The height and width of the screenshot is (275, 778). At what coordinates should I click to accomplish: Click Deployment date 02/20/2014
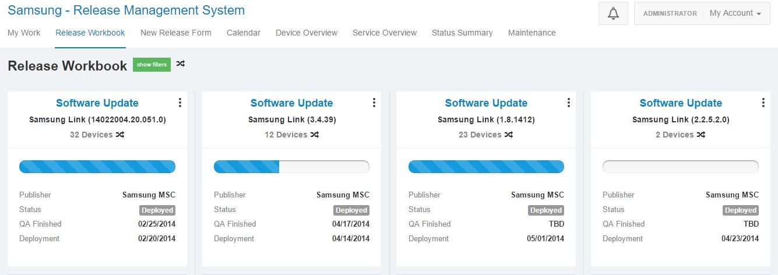tap(157, 238)
